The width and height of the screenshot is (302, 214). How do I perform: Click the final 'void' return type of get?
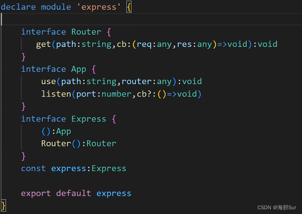pos(268,44)
